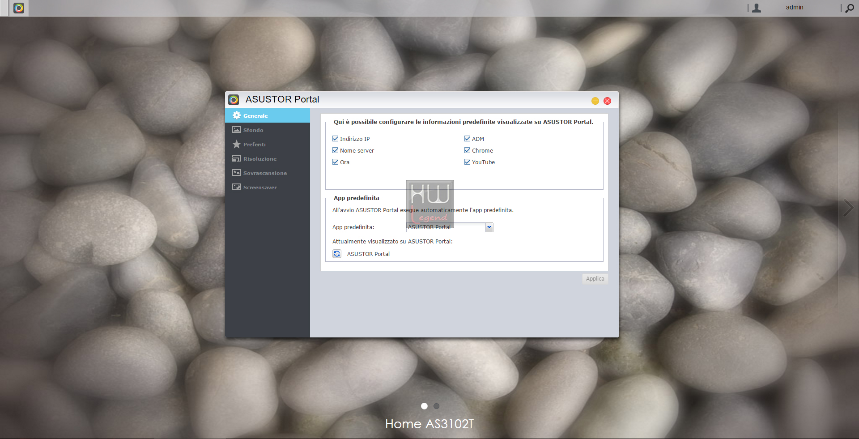The width and height of the screenshot is (859, 439).
Task: Select the Generale tab in the sidebar
Action: (x=268, y=115)
